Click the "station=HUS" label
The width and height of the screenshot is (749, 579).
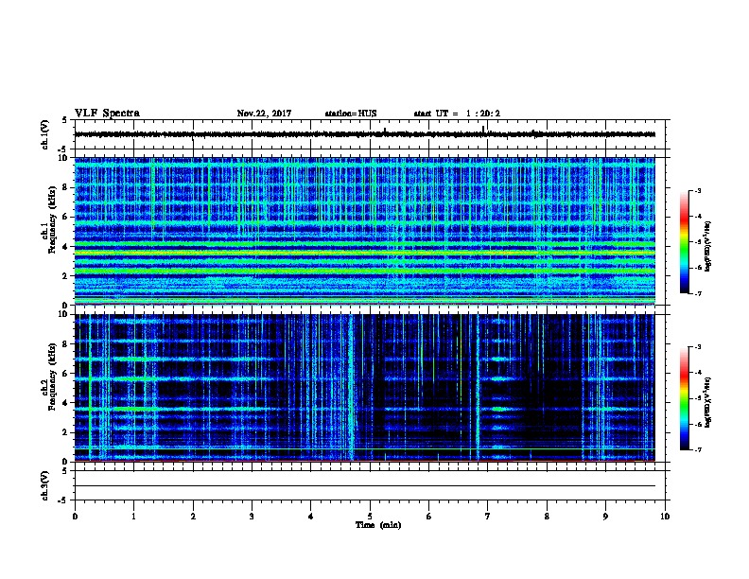click(351, 114)
